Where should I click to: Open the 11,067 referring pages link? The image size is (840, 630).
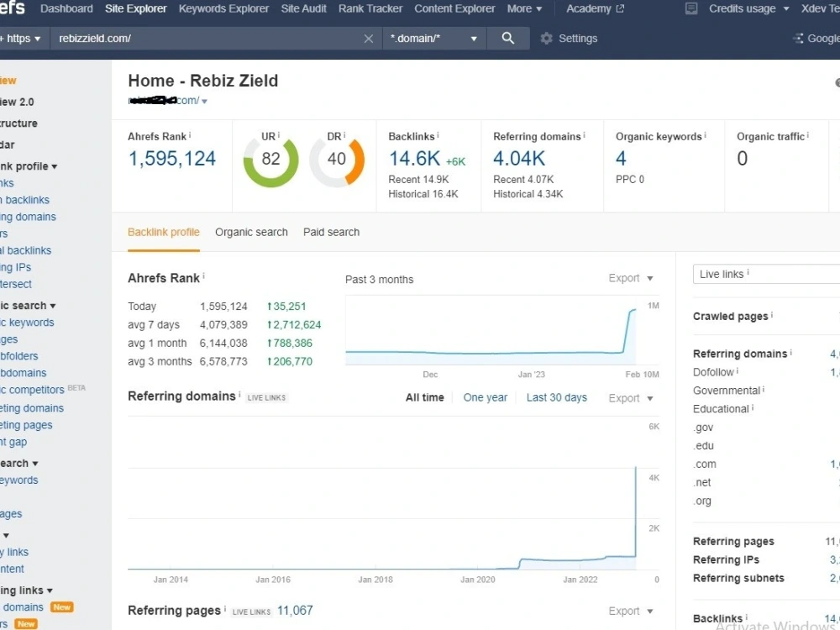[295, 610]
